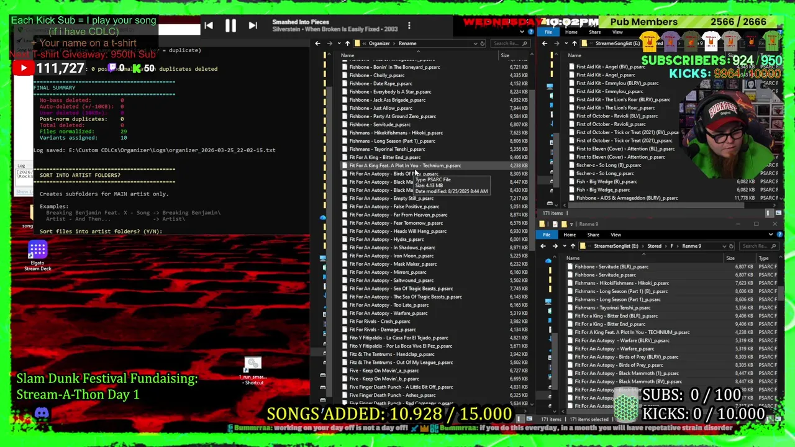Switch to large icons view in upper-right Explorer status bar
795x447 pixels.
[779, 213]
